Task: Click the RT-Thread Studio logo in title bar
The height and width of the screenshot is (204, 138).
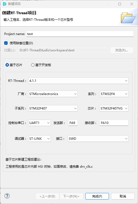Action: (4, 4)
